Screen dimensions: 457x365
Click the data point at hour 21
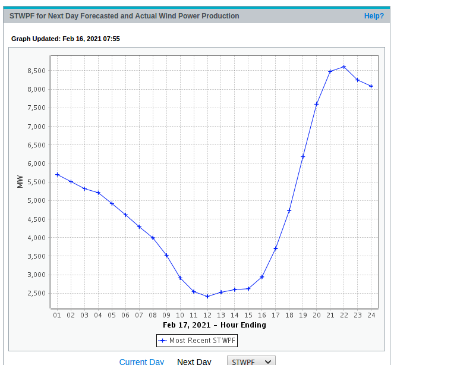click(x=330, y=71)
